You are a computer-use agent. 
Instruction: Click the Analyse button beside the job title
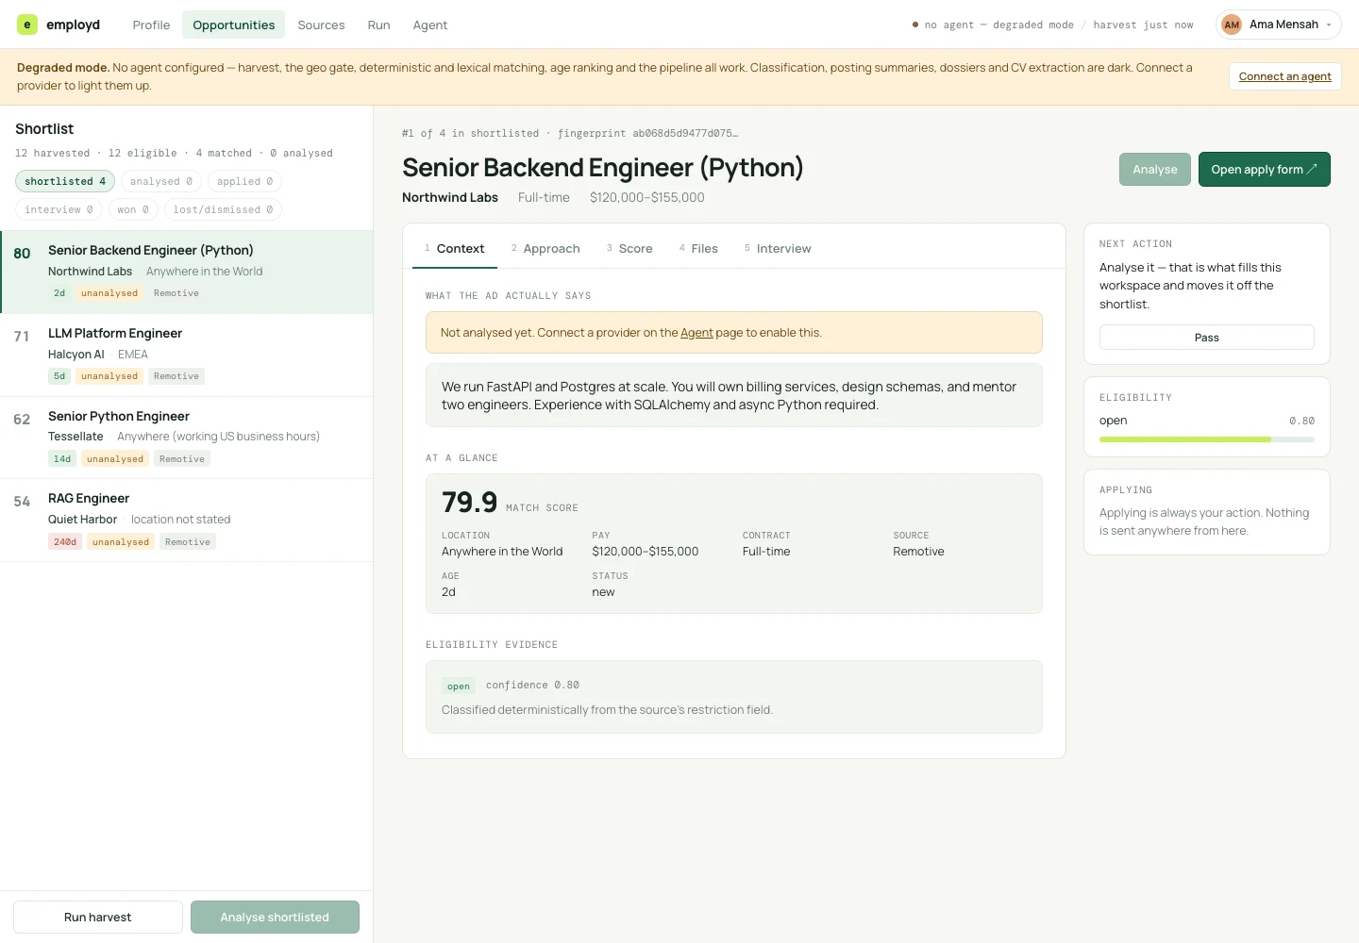coord(1155,170)
